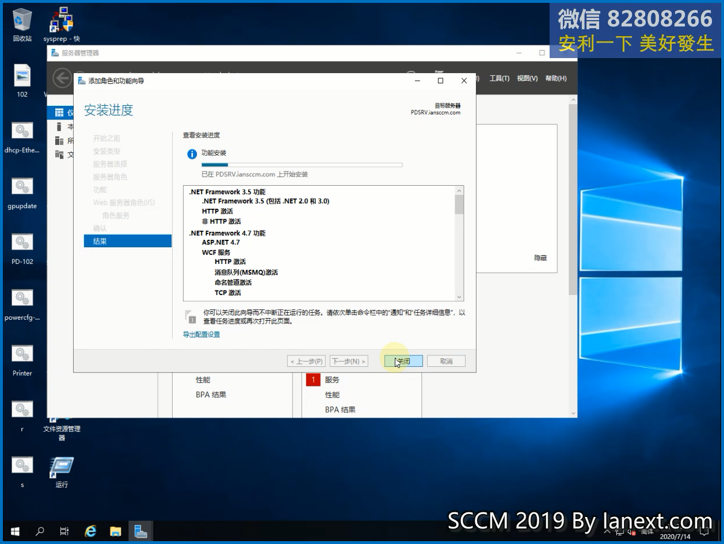Select the 'WCF 服务' row

(216, 252)
